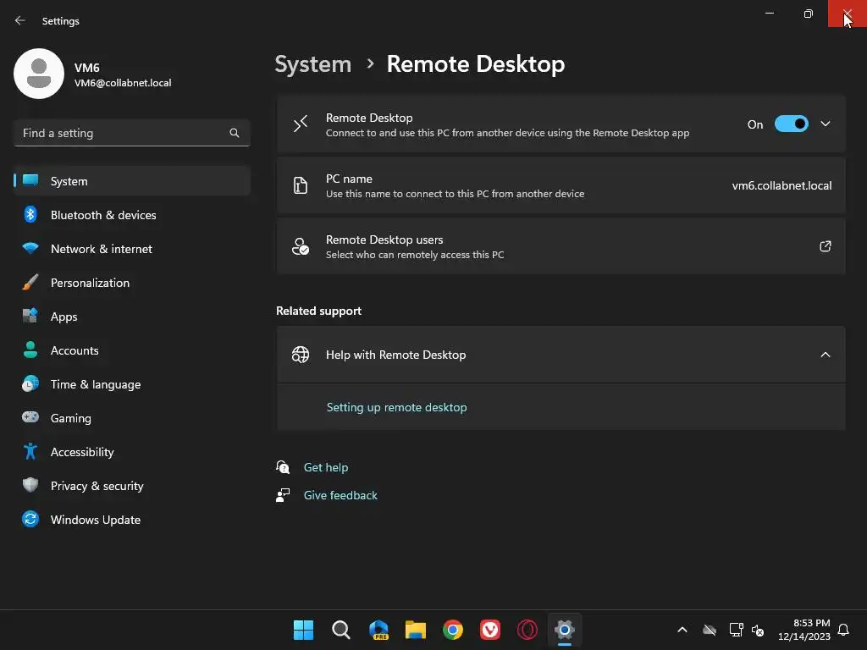Click the Remote Desktop users person icon
Screen dimensions: 867x650
301,246
